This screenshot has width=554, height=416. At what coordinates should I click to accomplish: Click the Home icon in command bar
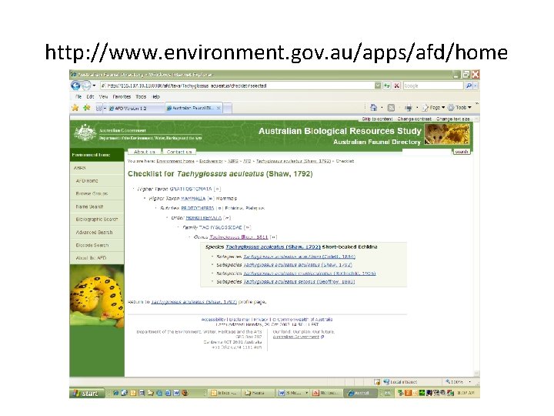point(373,108)
